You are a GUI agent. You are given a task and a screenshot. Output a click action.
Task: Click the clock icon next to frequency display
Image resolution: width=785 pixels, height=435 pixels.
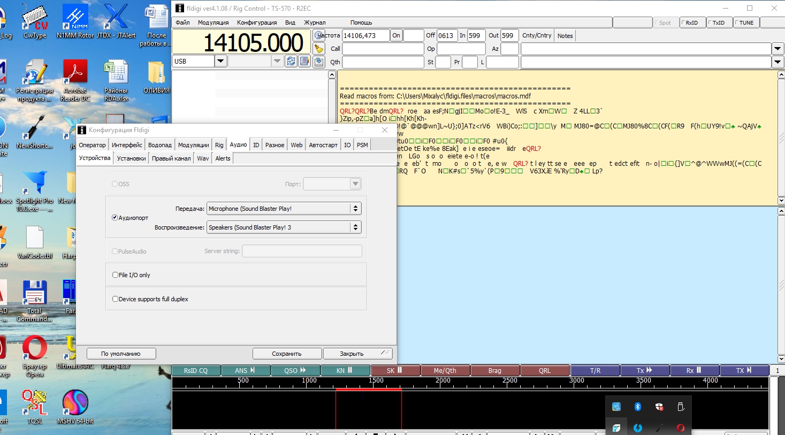319,35
